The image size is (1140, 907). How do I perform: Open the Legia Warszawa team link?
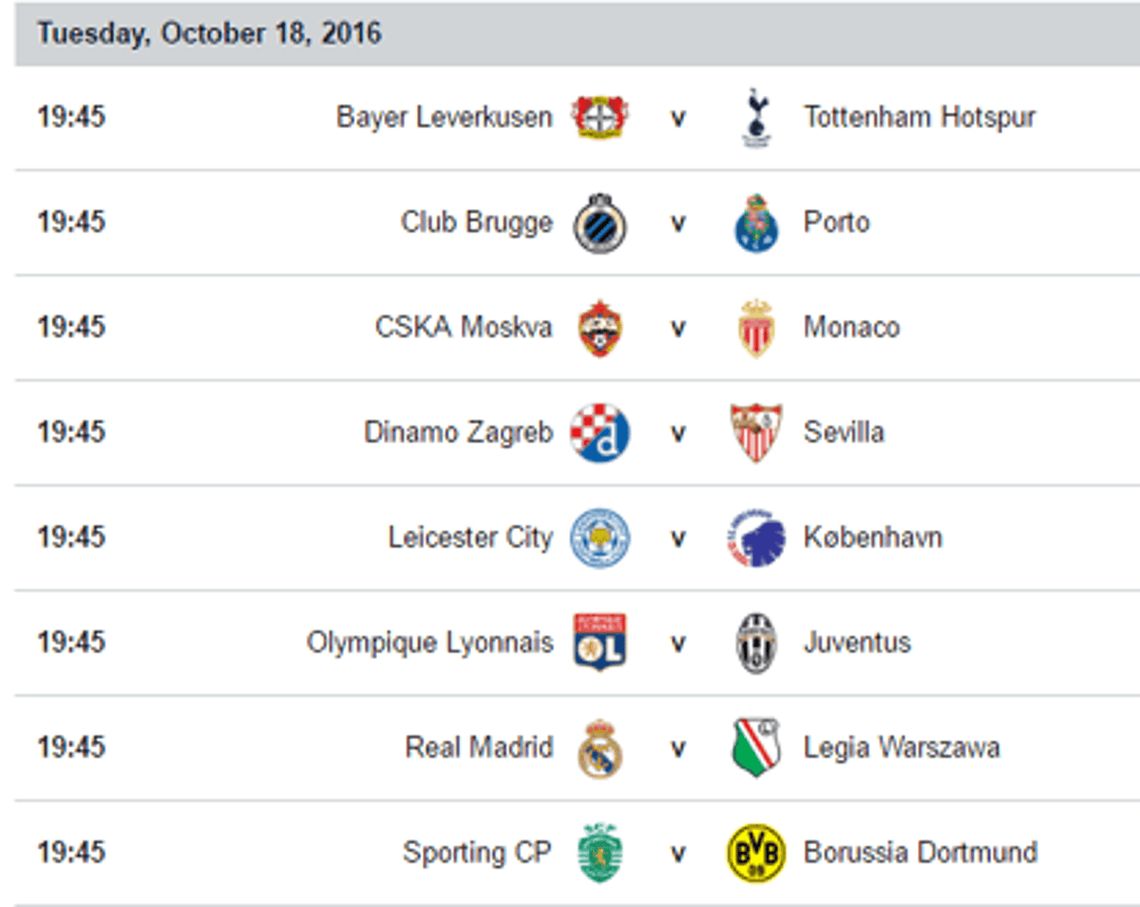pos(902,747)
